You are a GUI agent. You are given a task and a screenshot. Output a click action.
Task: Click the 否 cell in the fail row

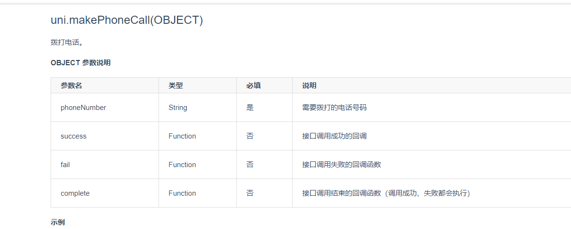[250, 165]
